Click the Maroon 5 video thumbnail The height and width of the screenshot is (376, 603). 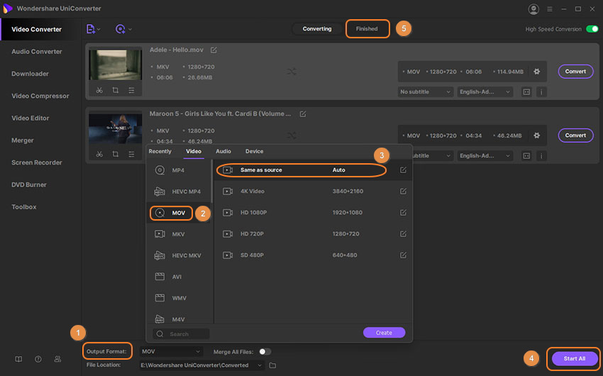click(116, 128)
